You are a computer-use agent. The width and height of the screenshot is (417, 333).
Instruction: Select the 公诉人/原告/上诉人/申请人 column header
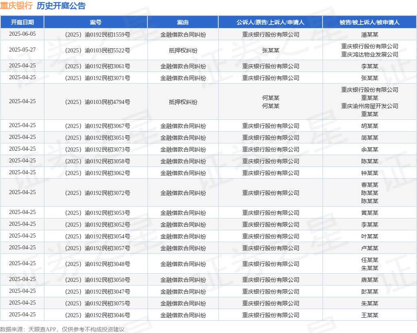tap(270, 22)
